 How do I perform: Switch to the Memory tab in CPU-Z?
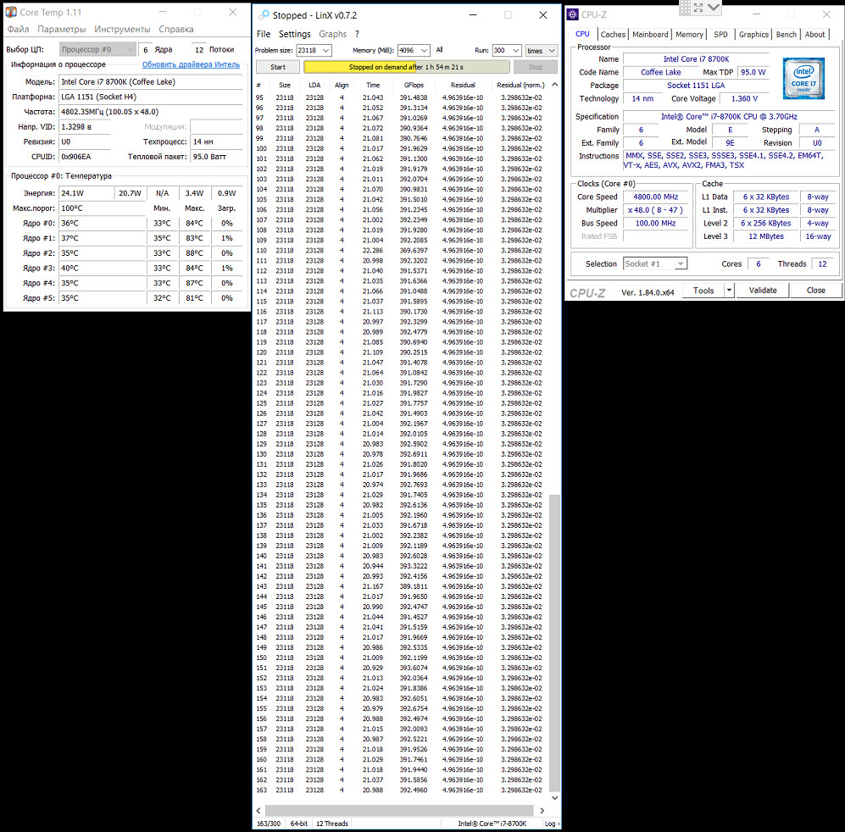689,35
